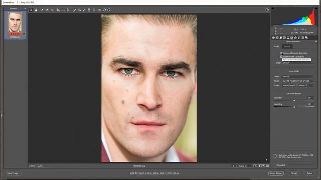Click built-in lens profile info message

(x=295, y=156)
